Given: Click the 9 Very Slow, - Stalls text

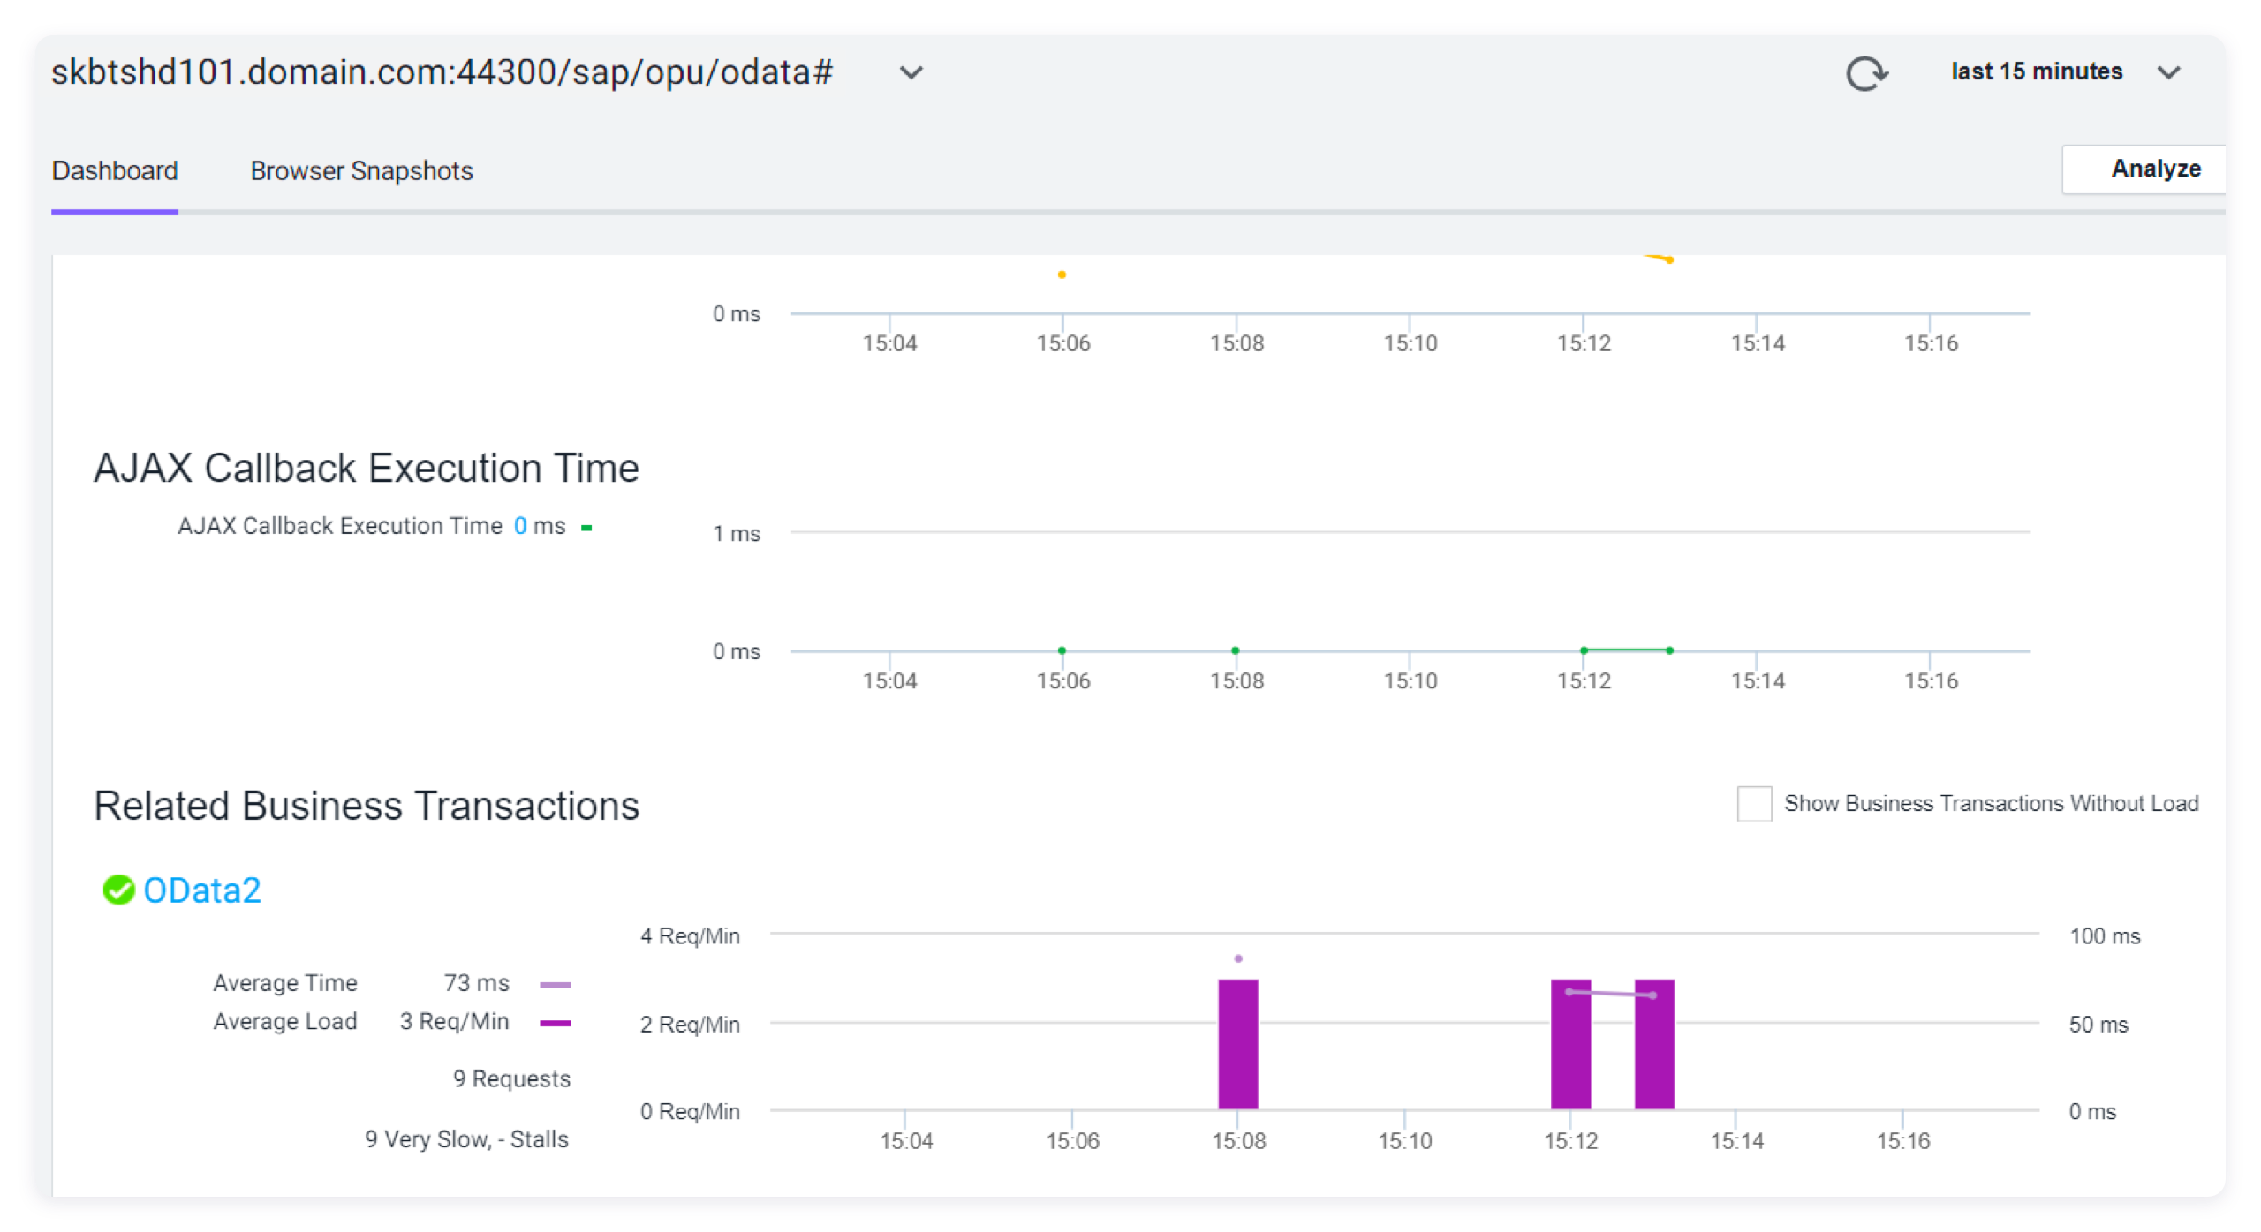Looking at the screenshot, I should pos(466,1139).
